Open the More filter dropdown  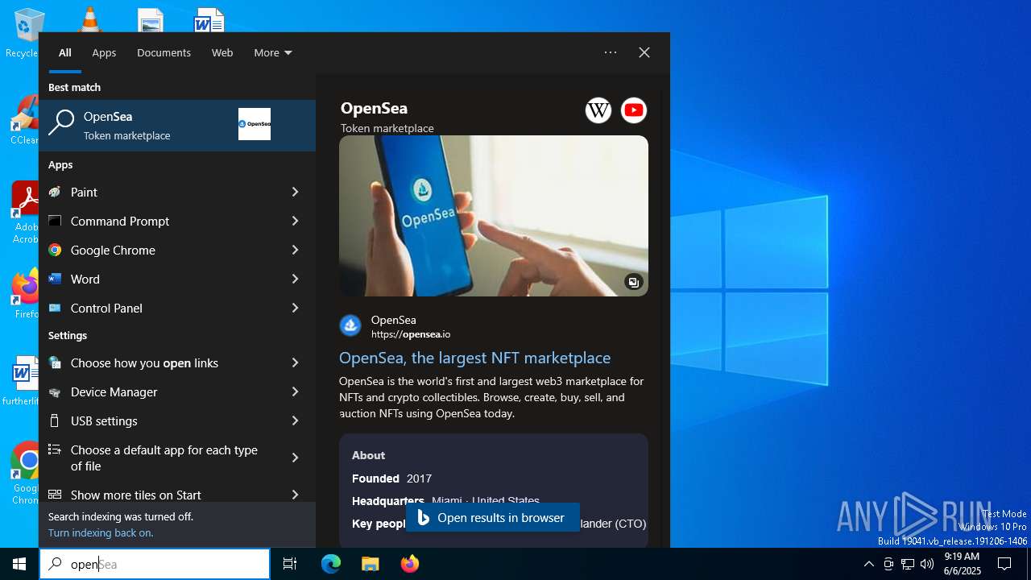(x=273, y=52)
